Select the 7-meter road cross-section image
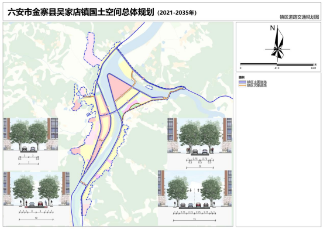Viewport: 324px width, 229px height. tap(30, 144)
